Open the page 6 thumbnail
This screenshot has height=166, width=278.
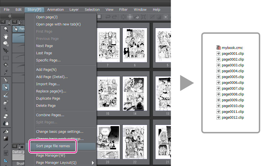tap(135, 45)
